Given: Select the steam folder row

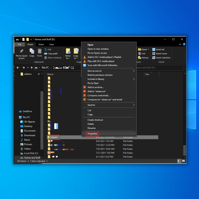Looking at the screenshot, I should pyautogui.click(x=103, y=137).
